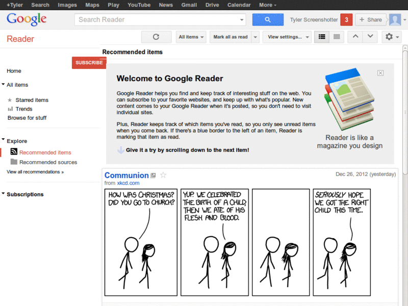Click the Dec 26, 2012 (yesterday) date
This screenshot has height=306, width=408.
pyautogui.click(x=366, y=174)
